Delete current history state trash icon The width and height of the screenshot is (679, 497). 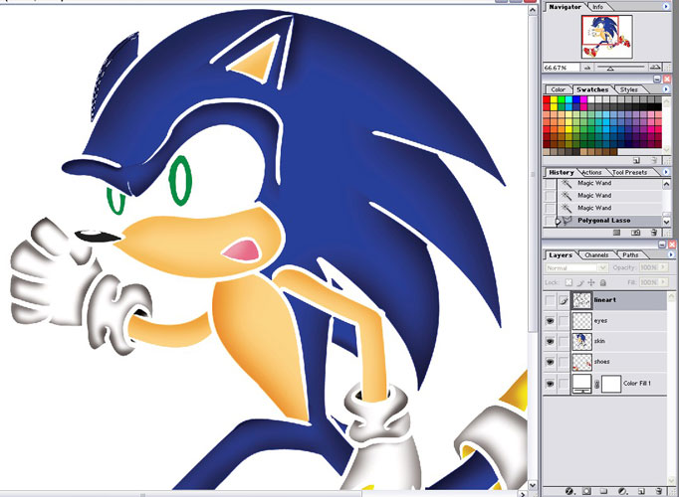point(654,233)
